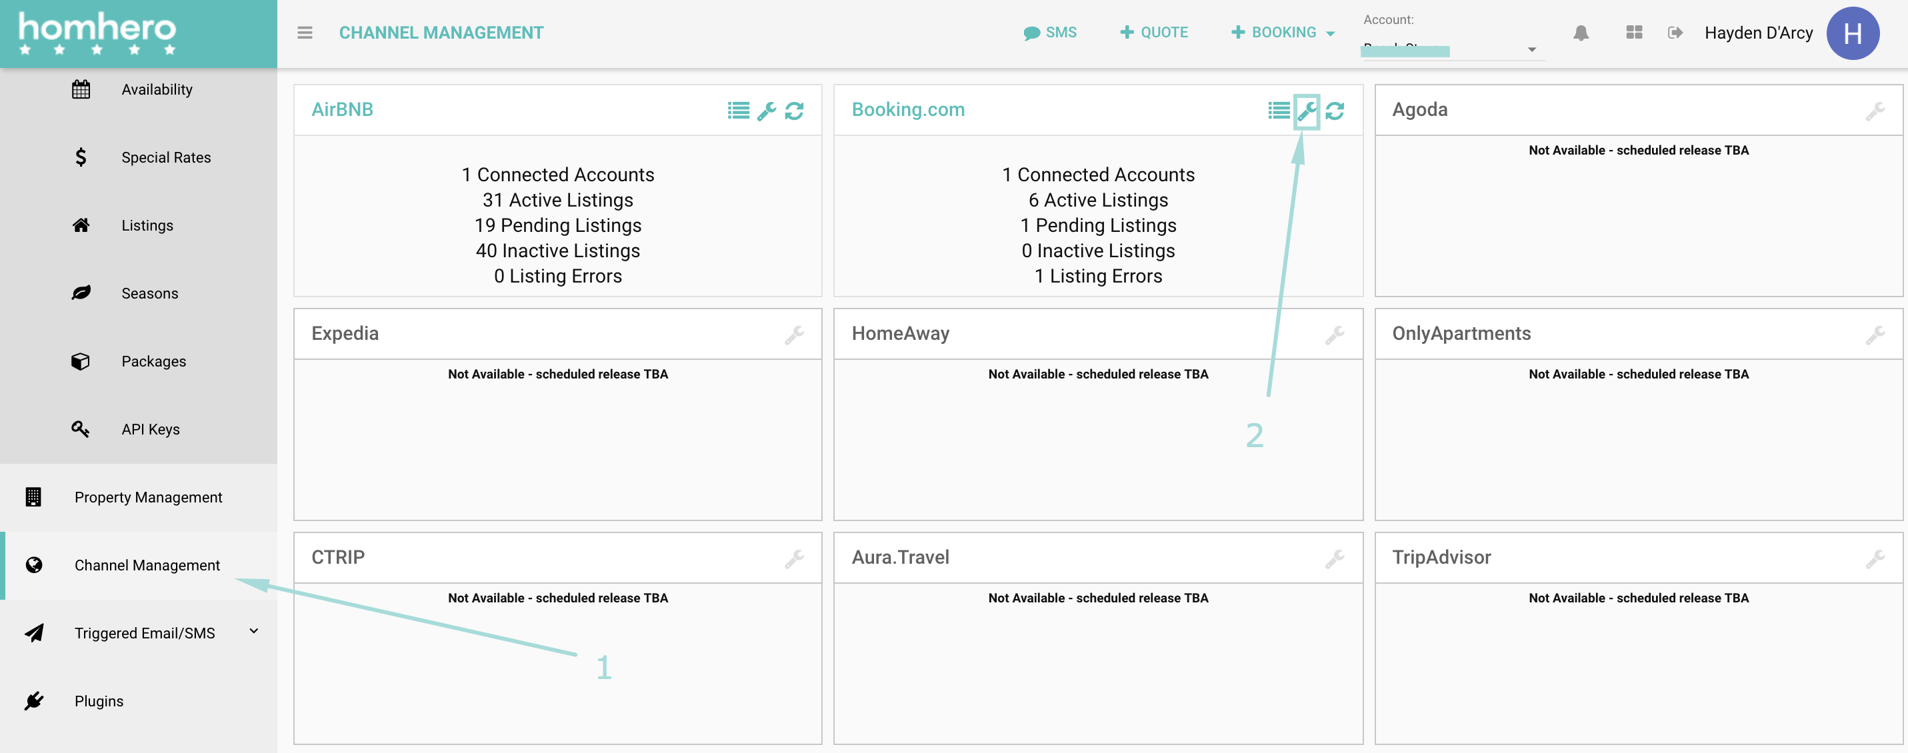Refresh Booking.com channel sync
Viewport: 1908px width, 753px height.
[x=1335, y=111]
